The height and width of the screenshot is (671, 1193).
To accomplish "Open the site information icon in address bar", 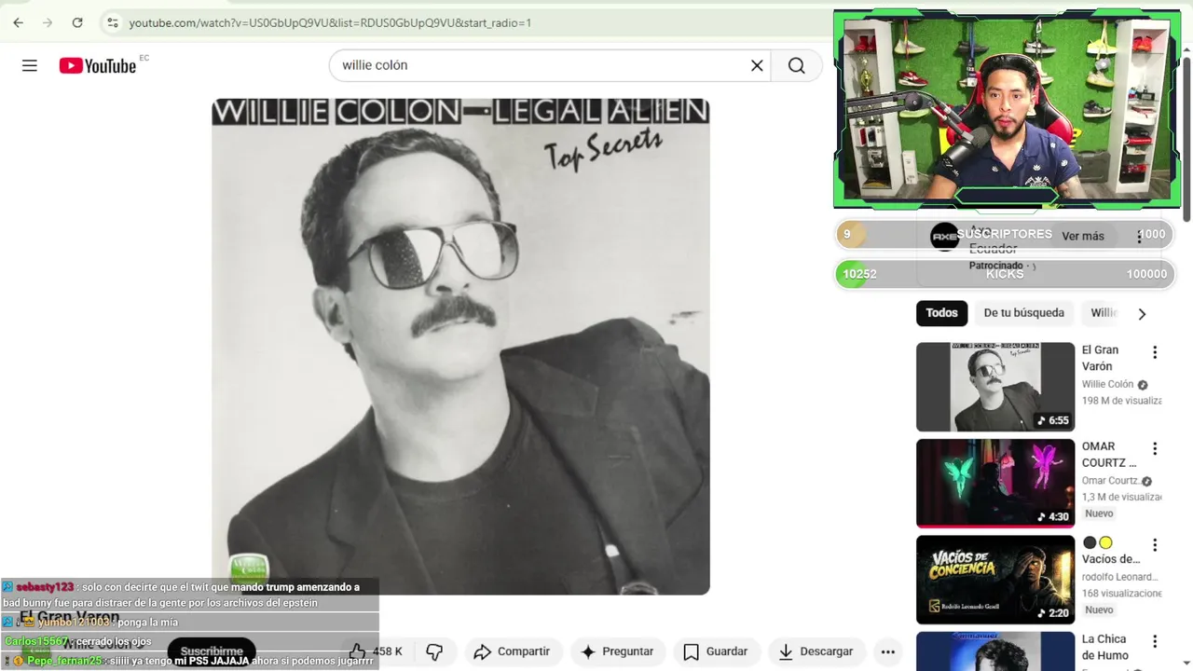I will click(112, 22).
